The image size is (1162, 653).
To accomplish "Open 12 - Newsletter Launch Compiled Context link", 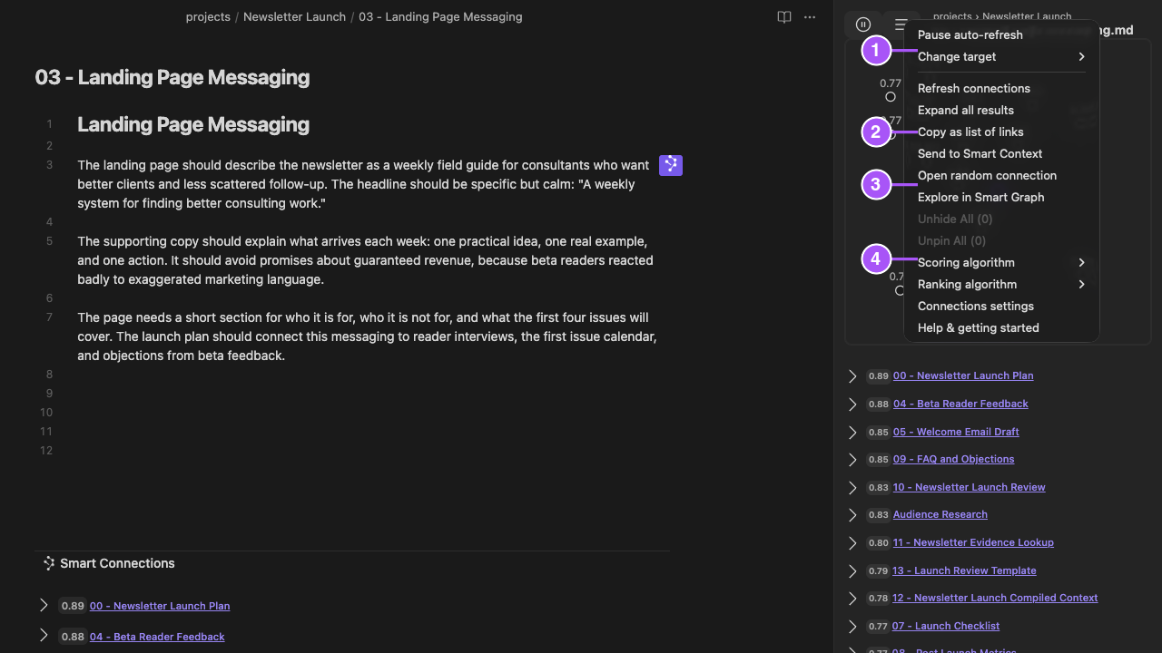I will [x=995, y=598].
